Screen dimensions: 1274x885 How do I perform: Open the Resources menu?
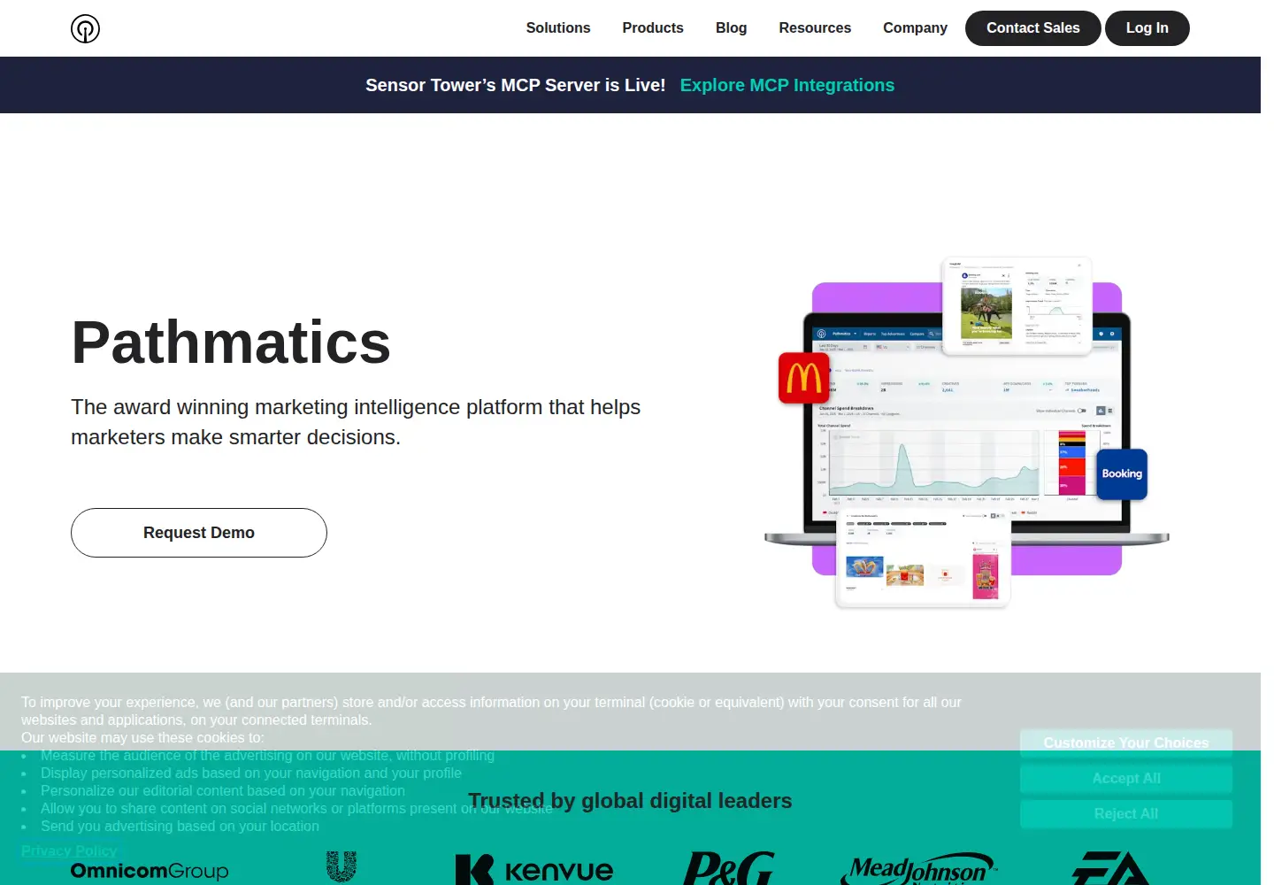point(815,28)
